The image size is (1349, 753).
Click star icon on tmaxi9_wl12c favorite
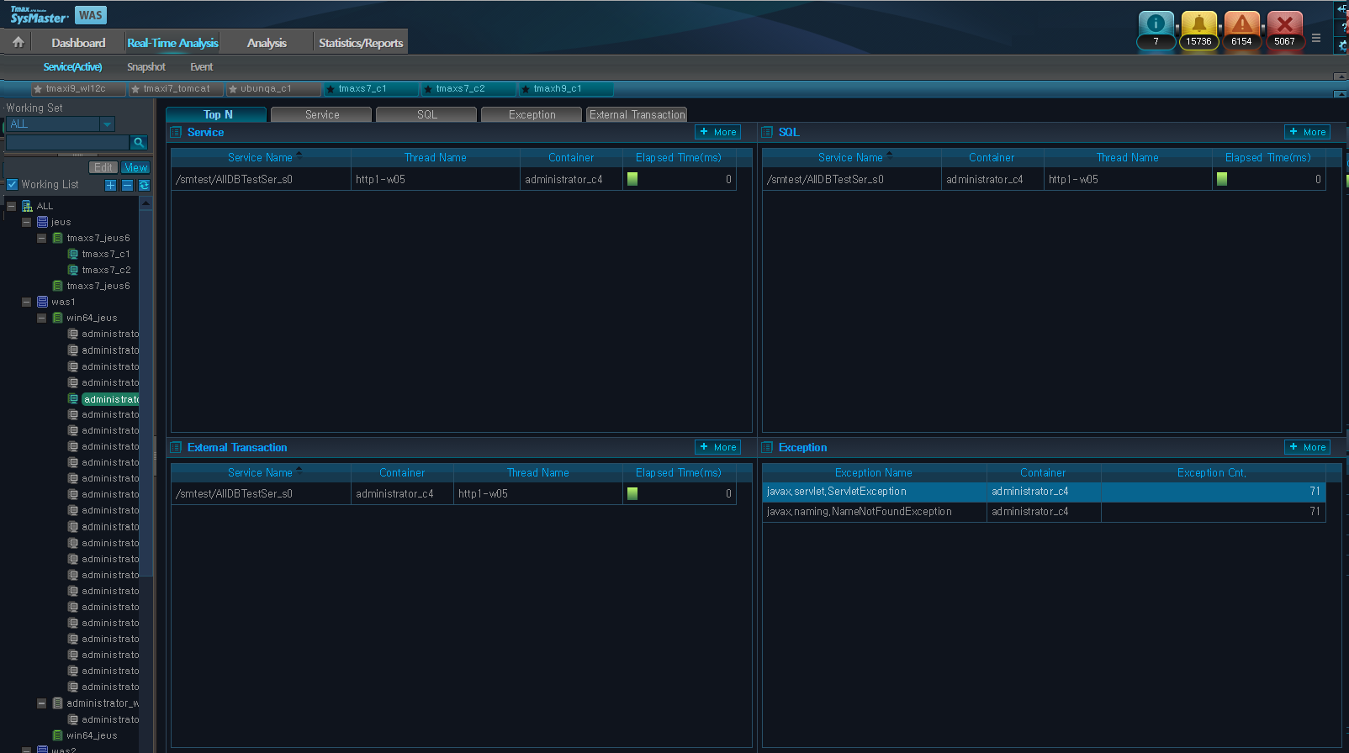[38, 89]
